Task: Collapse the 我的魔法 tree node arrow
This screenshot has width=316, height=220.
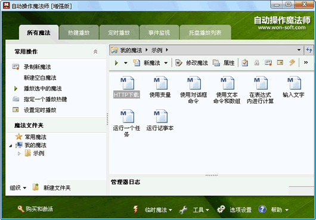Action: (11, 146)
